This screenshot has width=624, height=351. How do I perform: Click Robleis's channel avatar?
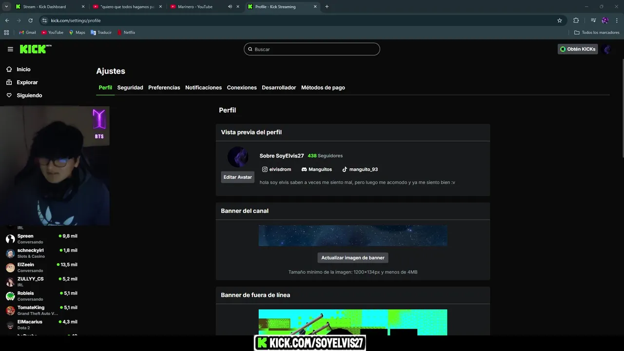[x=10, y=296]
